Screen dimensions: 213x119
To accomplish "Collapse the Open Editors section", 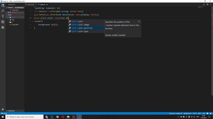I will (15, 8).
